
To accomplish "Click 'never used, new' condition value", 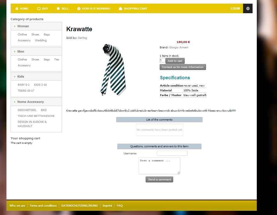I will click(x=194, y=86).
